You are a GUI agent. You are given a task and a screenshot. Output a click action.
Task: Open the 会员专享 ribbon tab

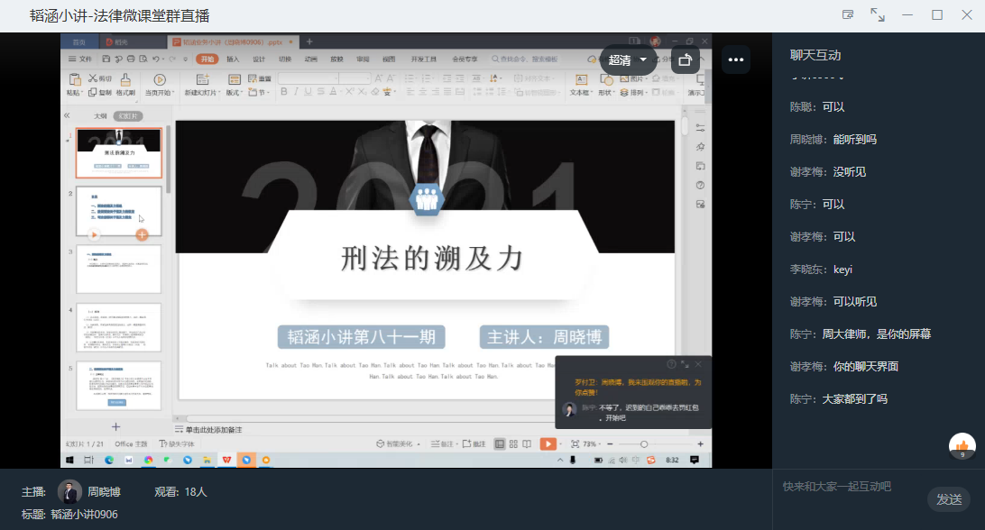(465, 59)
